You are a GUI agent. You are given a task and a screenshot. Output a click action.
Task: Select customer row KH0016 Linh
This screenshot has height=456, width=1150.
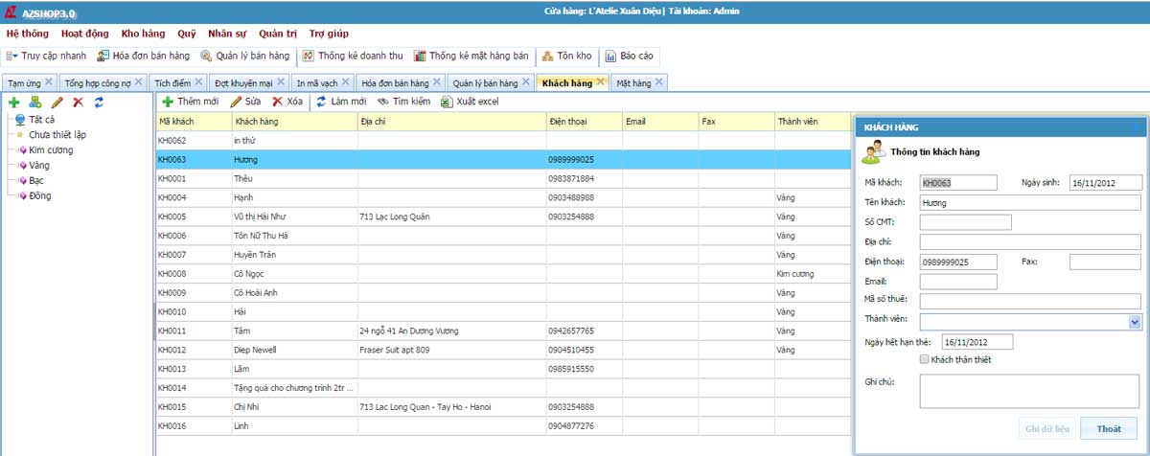point(503,425)
